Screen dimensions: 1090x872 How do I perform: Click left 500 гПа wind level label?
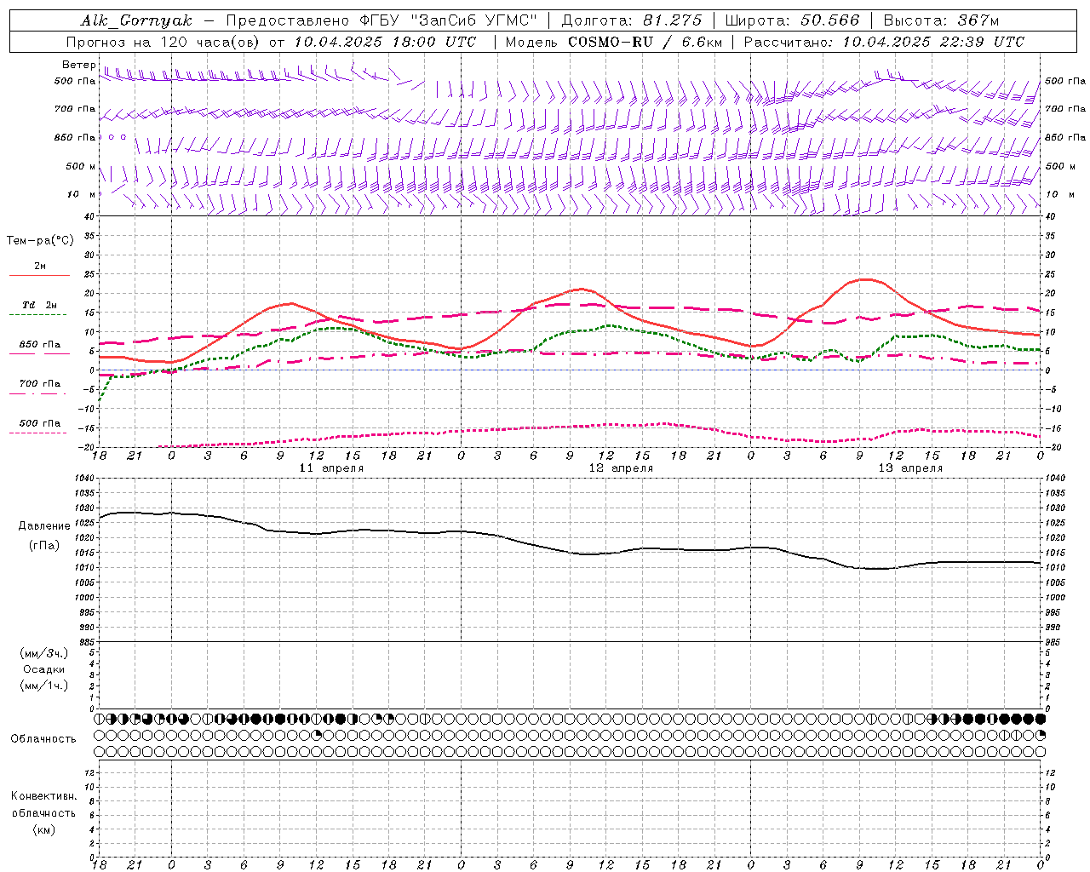(x=75, y=81)
